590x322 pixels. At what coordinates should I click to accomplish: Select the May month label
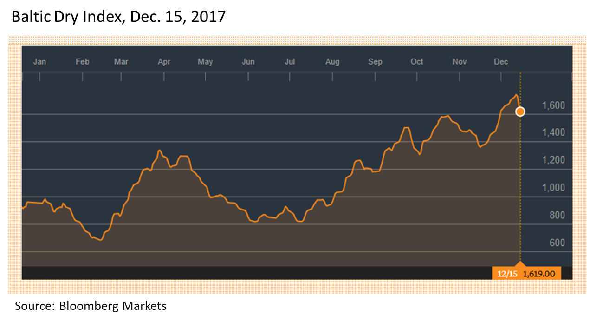pos(205,62)
